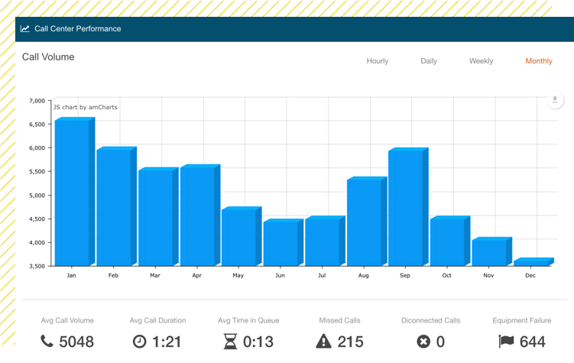
Task: Click the 5048 average call volume value
Action: click(76, 342)
